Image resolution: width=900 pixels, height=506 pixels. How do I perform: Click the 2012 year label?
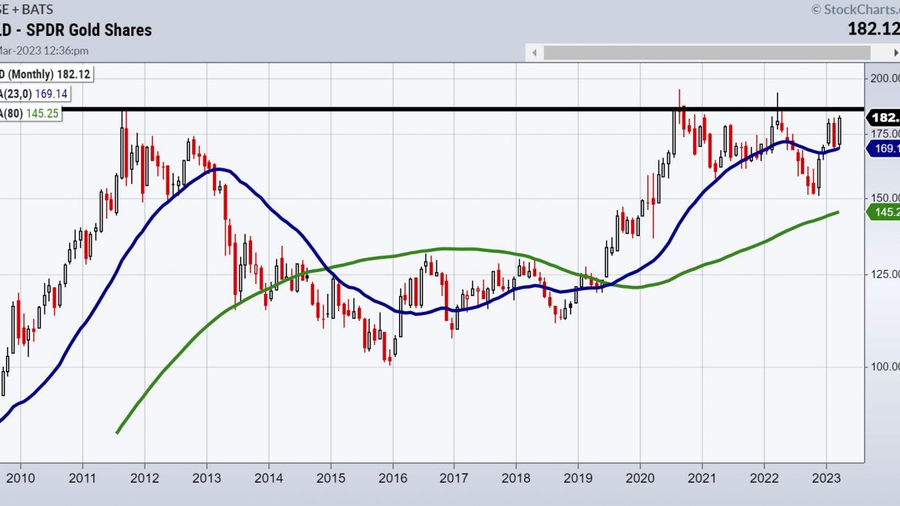(x=144, y=478)
